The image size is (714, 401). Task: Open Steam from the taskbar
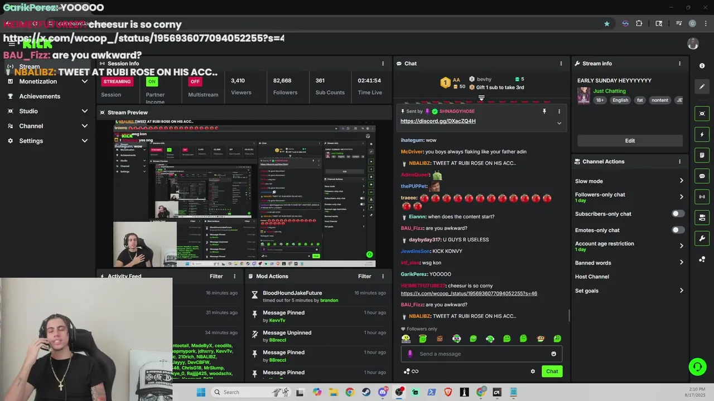pos(366,392)
